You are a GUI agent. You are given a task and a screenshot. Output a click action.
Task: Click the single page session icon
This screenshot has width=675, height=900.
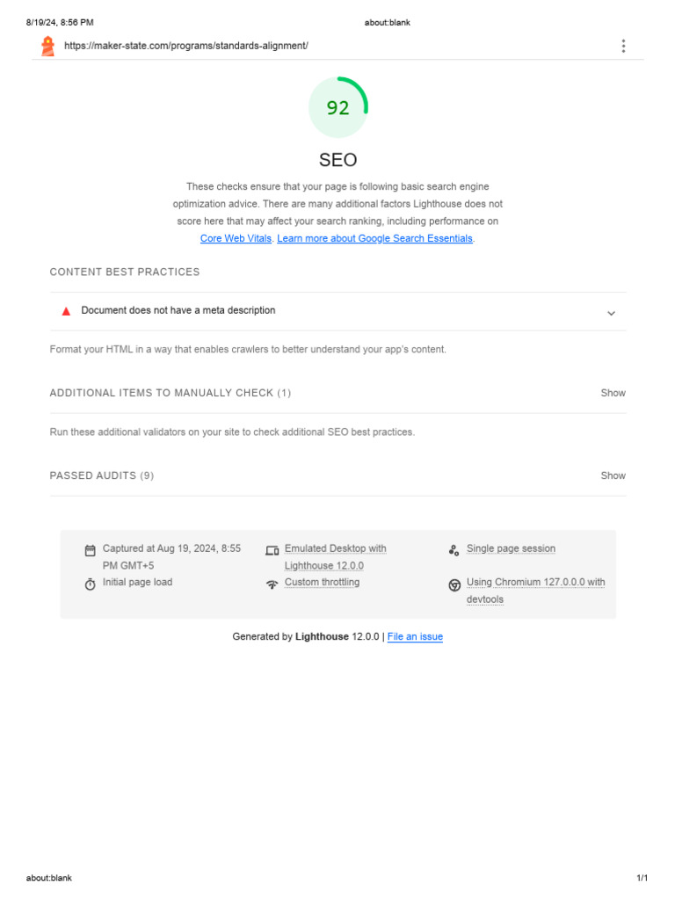[x=454, y=550]
